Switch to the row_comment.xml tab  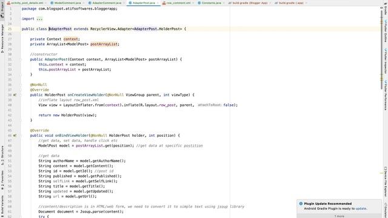tap(178, 3)
